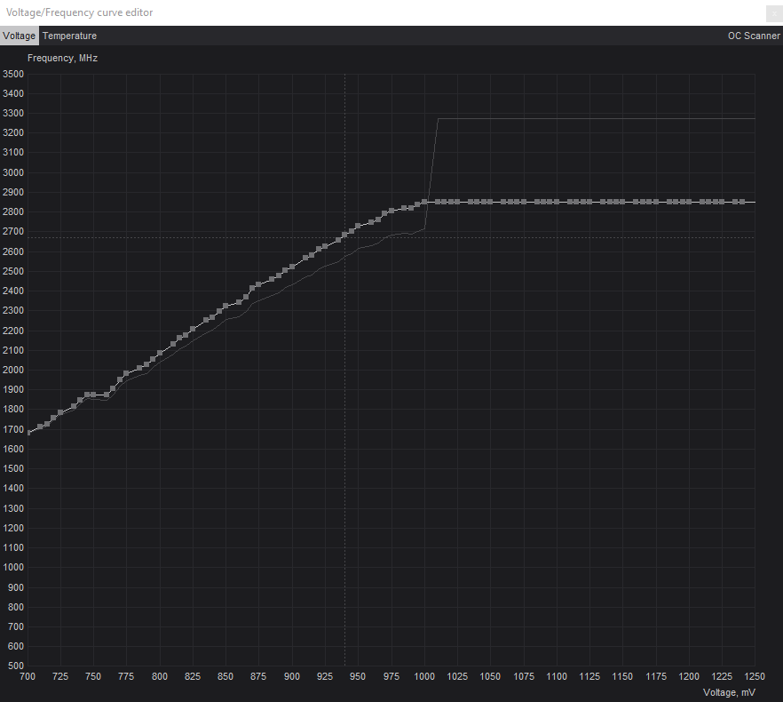Click the 2900 frequency axis label

click(13, 192)
